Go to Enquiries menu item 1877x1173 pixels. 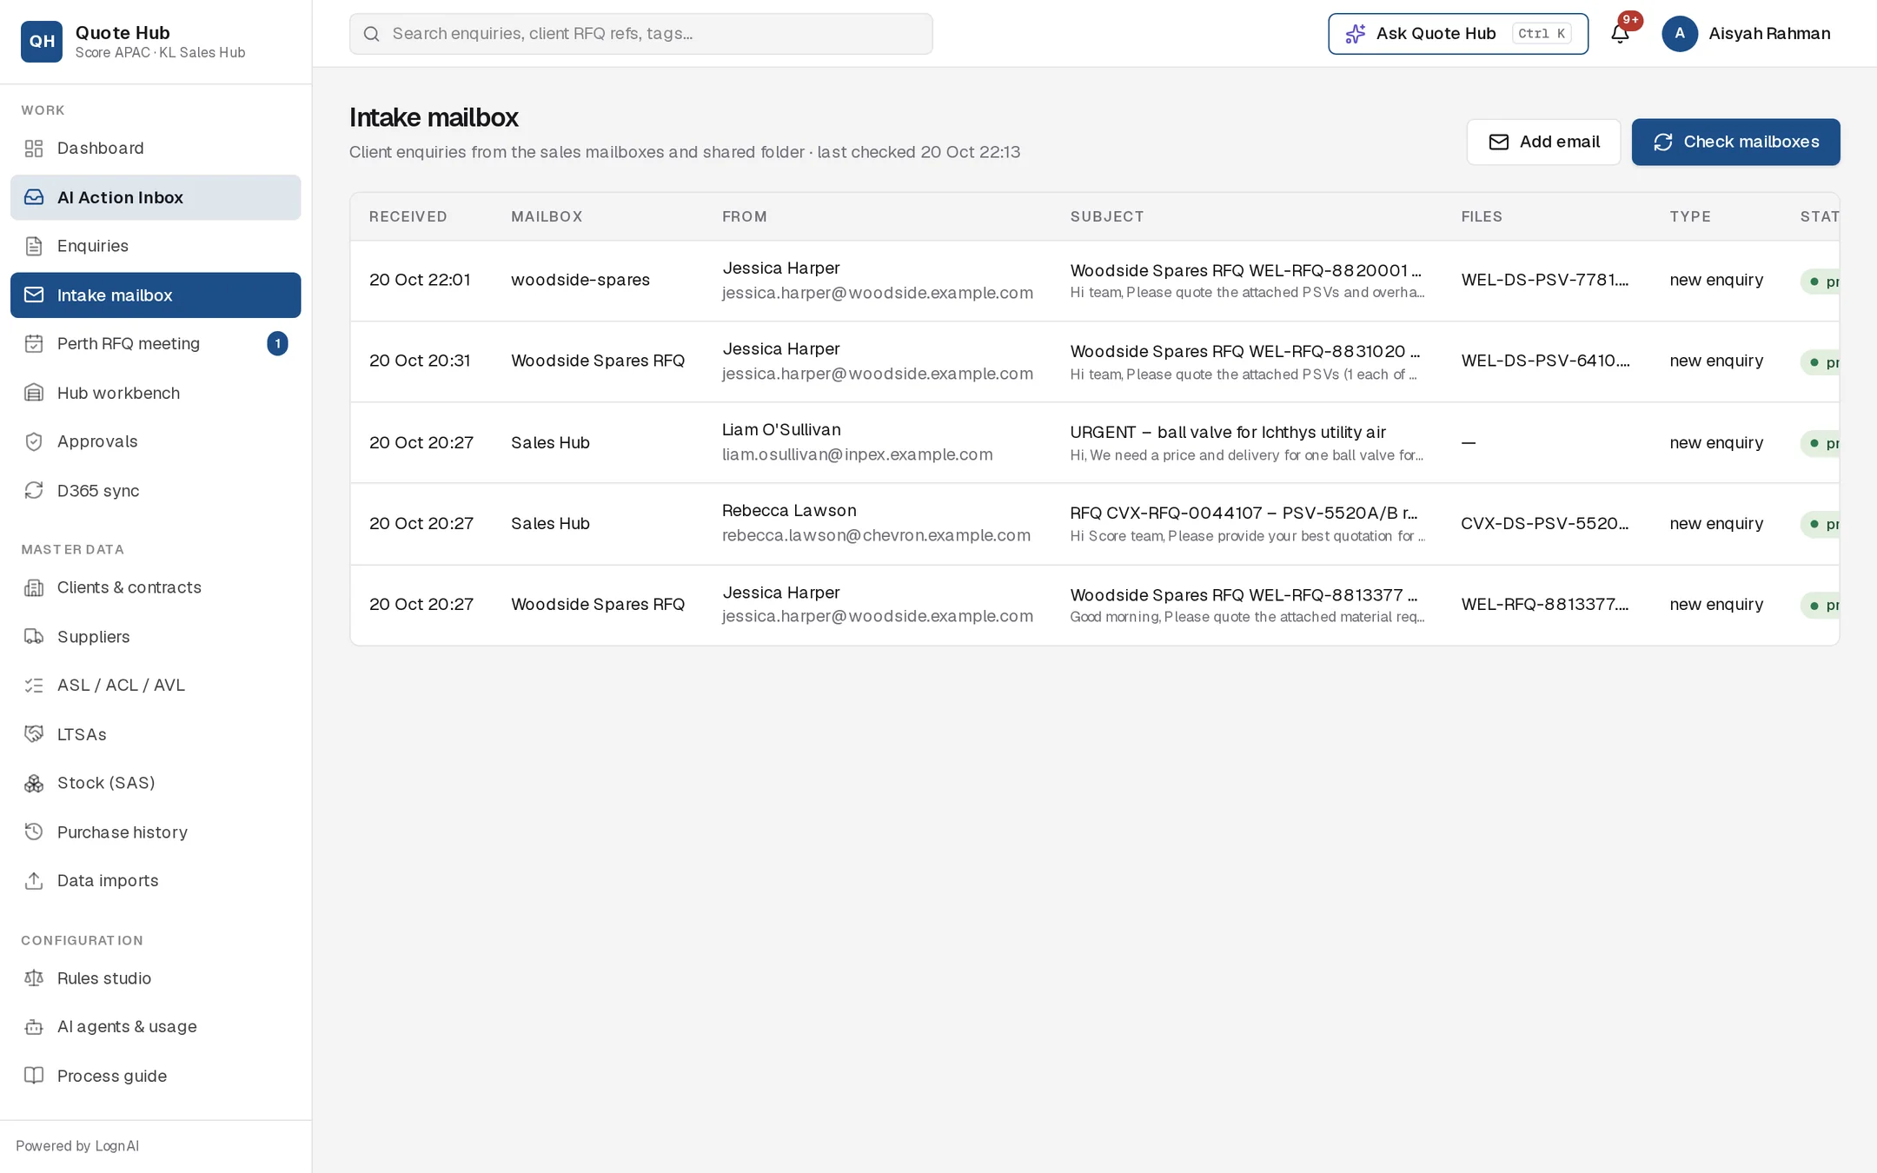coord(156,246)
